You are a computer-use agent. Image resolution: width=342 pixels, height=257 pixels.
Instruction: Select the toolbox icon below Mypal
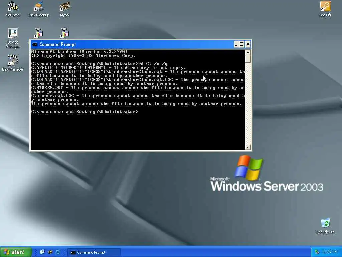[x=65, y=33]
